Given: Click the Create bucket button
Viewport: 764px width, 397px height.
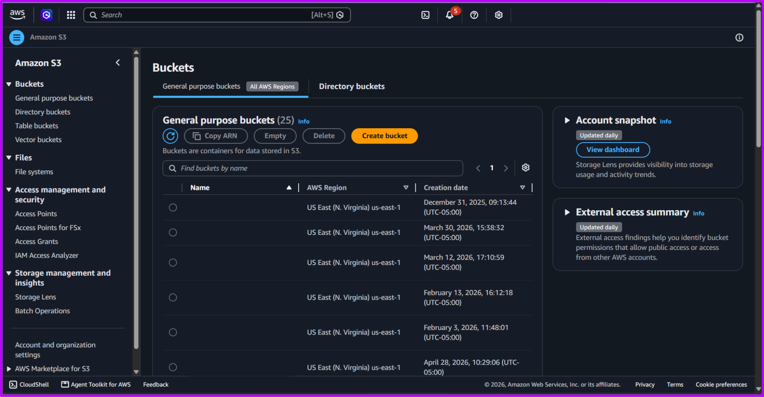Looking at the screenshot, I should [385, 136].
